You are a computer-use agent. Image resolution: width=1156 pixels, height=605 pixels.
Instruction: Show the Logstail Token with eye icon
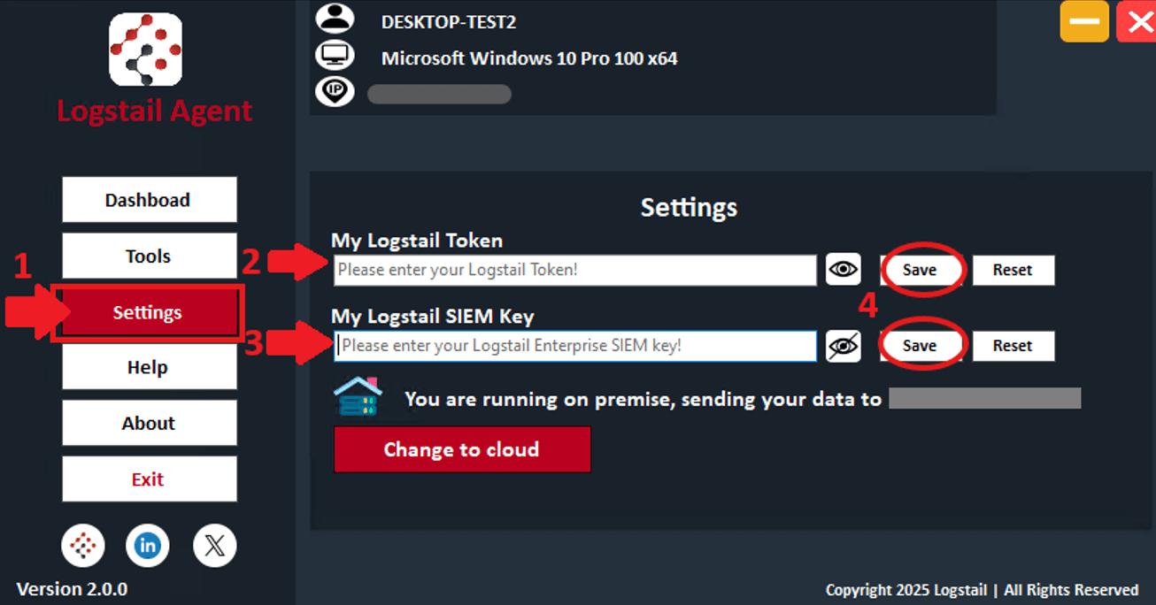[x=844, y=269]
